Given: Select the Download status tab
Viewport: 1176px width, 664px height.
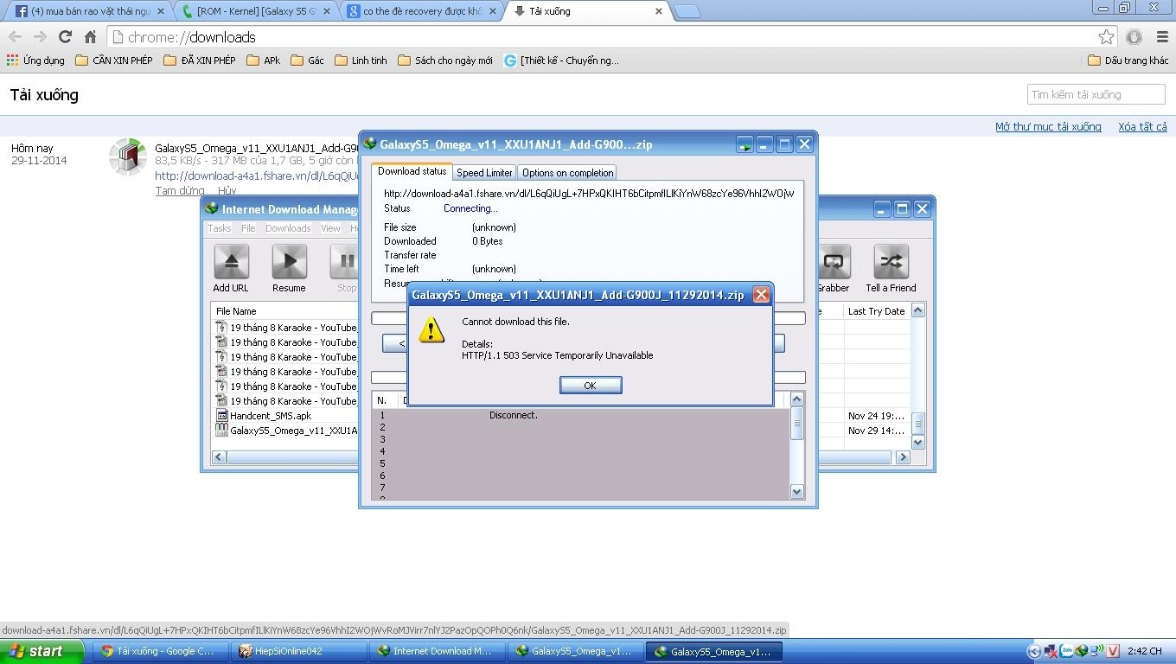Looking at the screenshot, I should click(412, 171).
